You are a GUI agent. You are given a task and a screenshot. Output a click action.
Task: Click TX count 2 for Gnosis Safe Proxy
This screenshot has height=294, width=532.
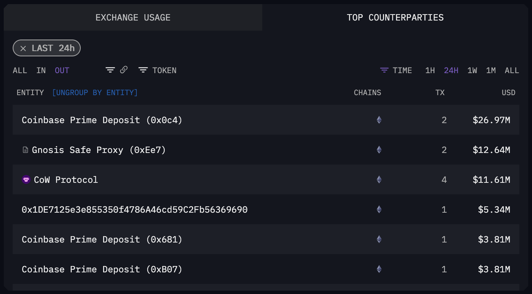[x=444, y=150]
